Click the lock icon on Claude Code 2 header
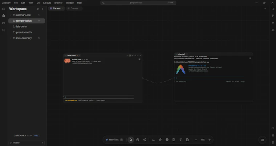The height and width of the screenshot is (146, 276). pos(135,56)
